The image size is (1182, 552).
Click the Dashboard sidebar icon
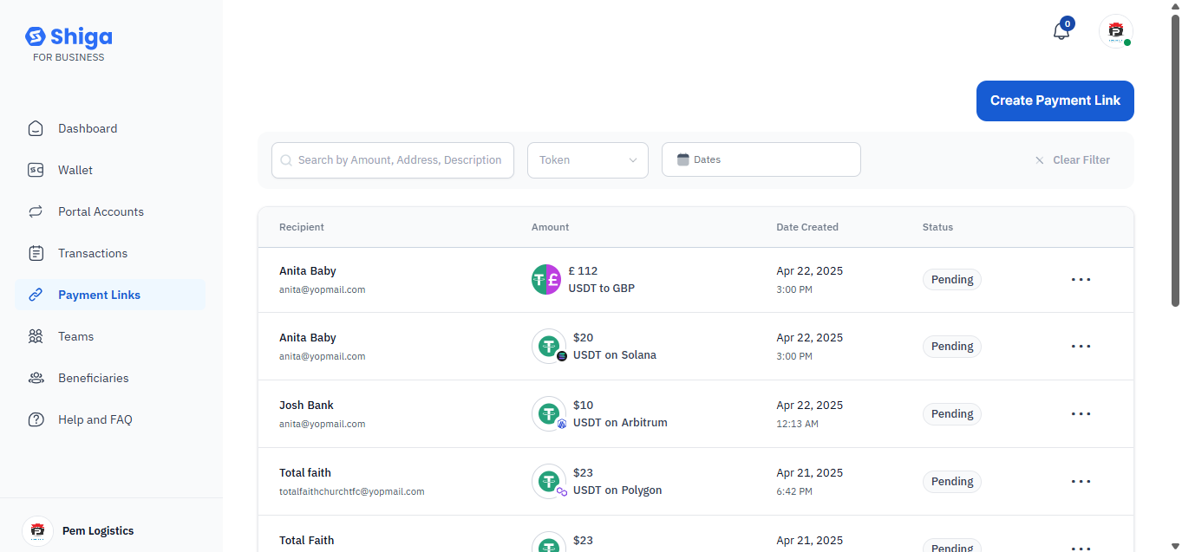[x=36, y=128]
